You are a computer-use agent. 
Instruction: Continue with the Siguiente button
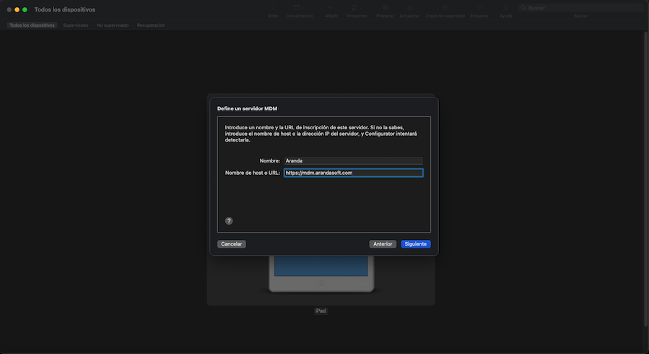pos(416,244)
